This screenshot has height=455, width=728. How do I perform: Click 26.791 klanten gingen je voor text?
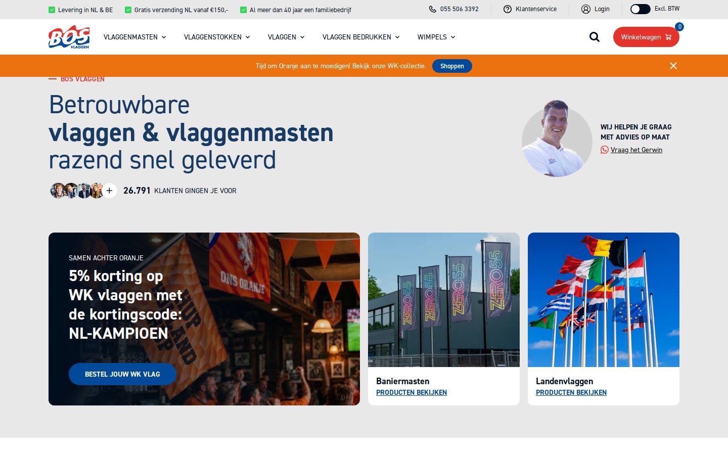[x=180, y=191]
